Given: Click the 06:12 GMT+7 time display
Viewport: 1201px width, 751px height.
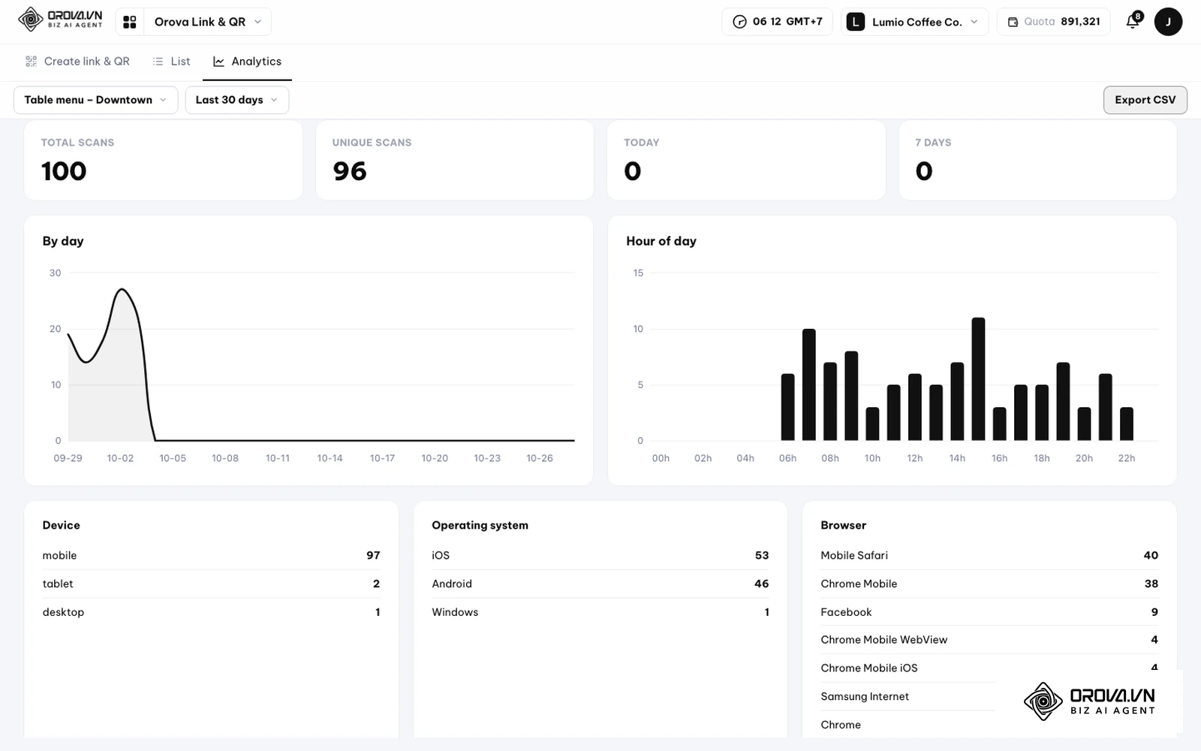Looking at the screenshot, I should coord(777,22).
